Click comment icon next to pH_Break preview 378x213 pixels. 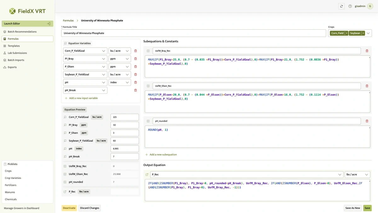[65, 157]
